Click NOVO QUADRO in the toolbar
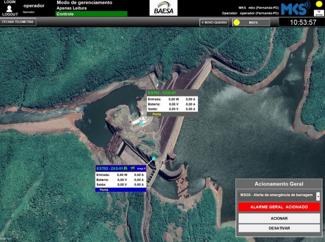The height and width of the screenshot is (242, 325). [214, 22]
